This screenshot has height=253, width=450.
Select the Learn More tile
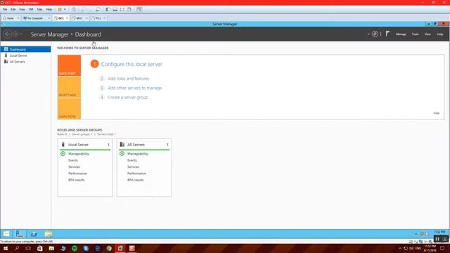coord(69,109)
